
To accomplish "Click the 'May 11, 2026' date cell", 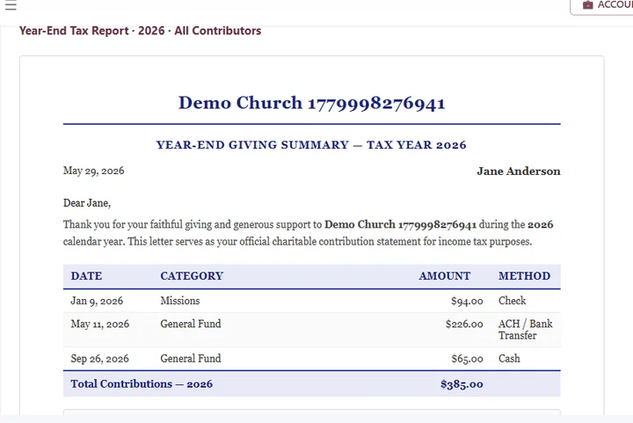I will [x=100, y=324].
